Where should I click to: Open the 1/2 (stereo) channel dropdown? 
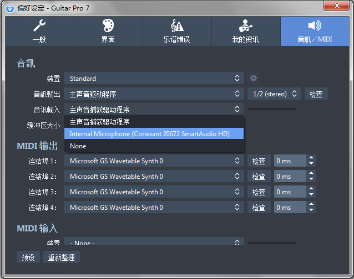274,94
